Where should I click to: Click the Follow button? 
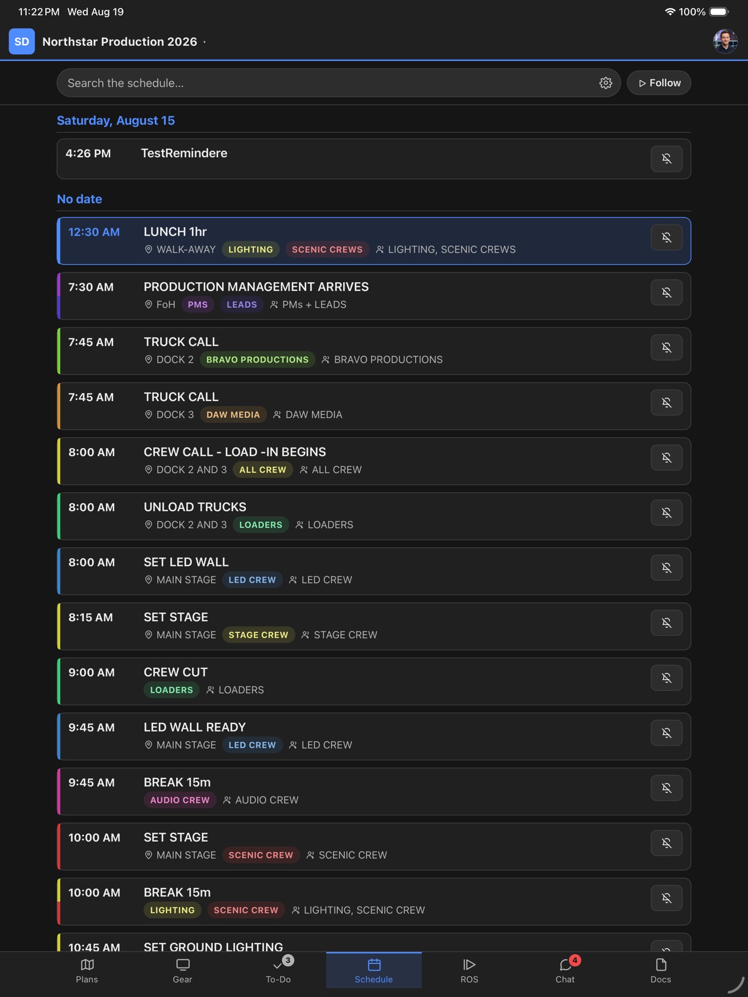659,83
